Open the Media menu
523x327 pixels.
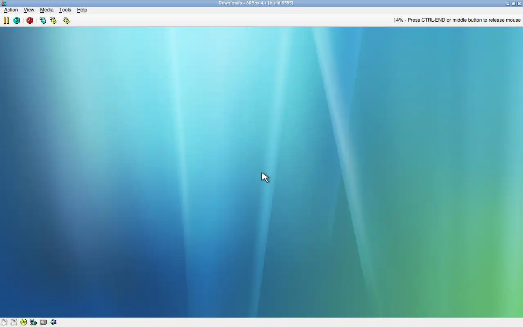pos(47,10)
